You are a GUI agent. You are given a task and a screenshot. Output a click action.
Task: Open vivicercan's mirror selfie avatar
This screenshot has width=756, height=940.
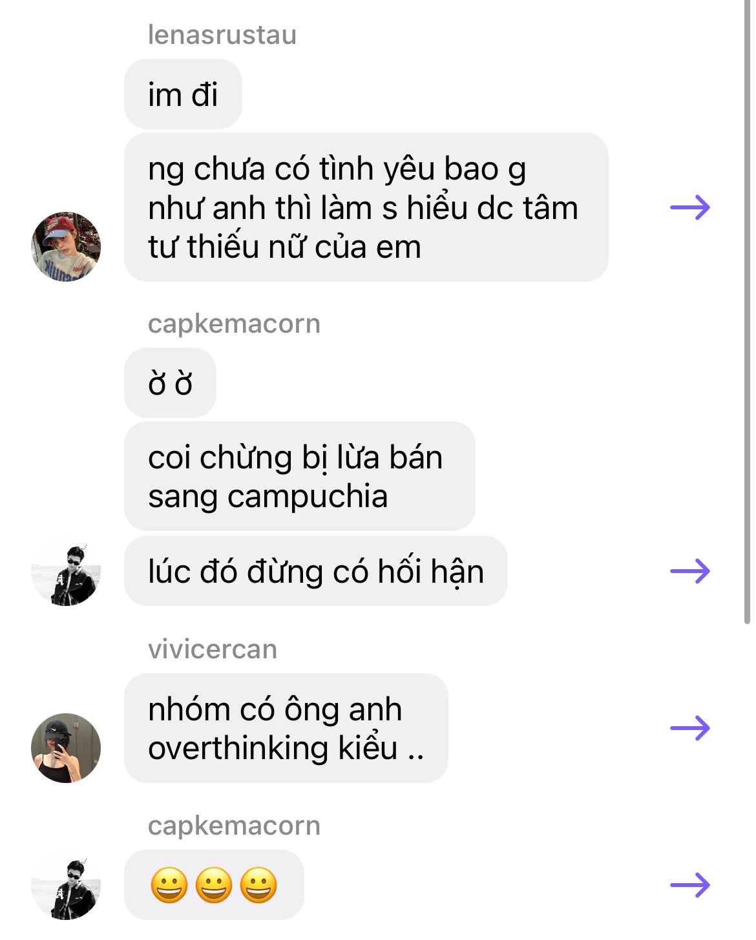coord(66,748)
